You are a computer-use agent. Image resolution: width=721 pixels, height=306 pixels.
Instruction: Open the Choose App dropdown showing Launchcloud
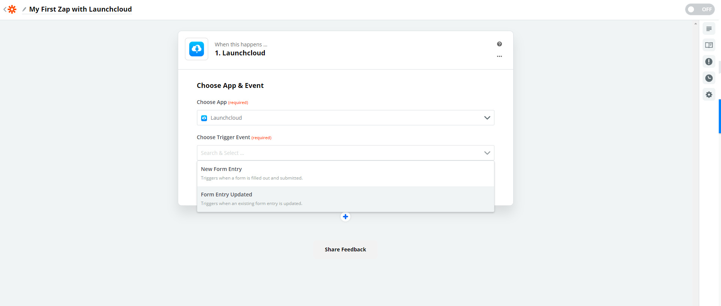pyautogui.click(x=345, y=118)
